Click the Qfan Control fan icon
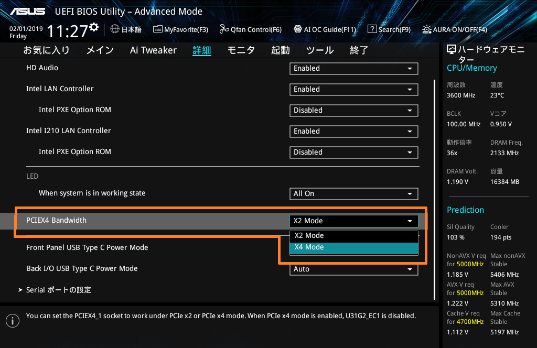Image resolution: width=537 pixels, height=348 pixels. click(x=224, y=29)
